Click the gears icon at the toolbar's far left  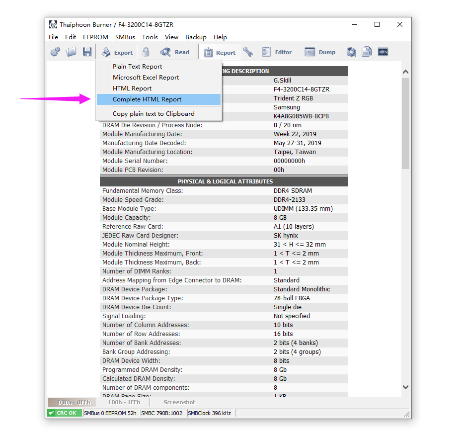(55, 52)
